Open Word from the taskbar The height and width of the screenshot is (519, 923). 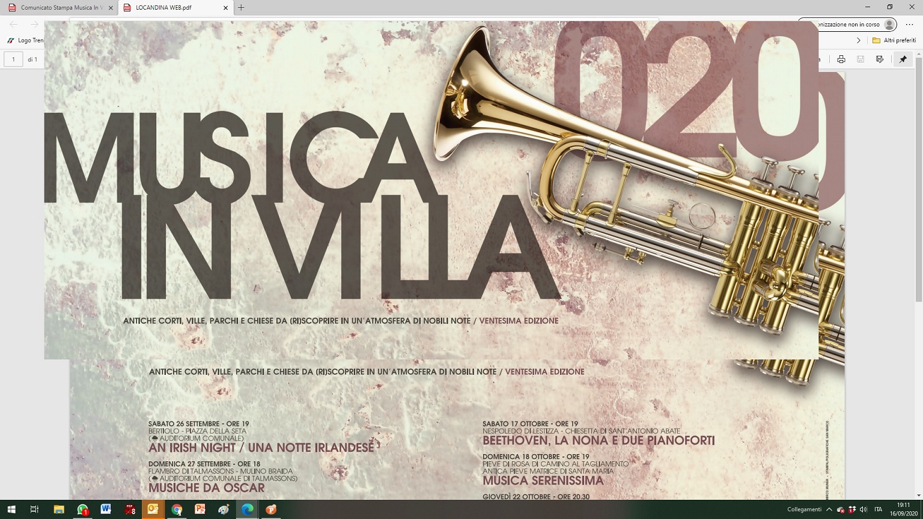(x=106, y=509)
